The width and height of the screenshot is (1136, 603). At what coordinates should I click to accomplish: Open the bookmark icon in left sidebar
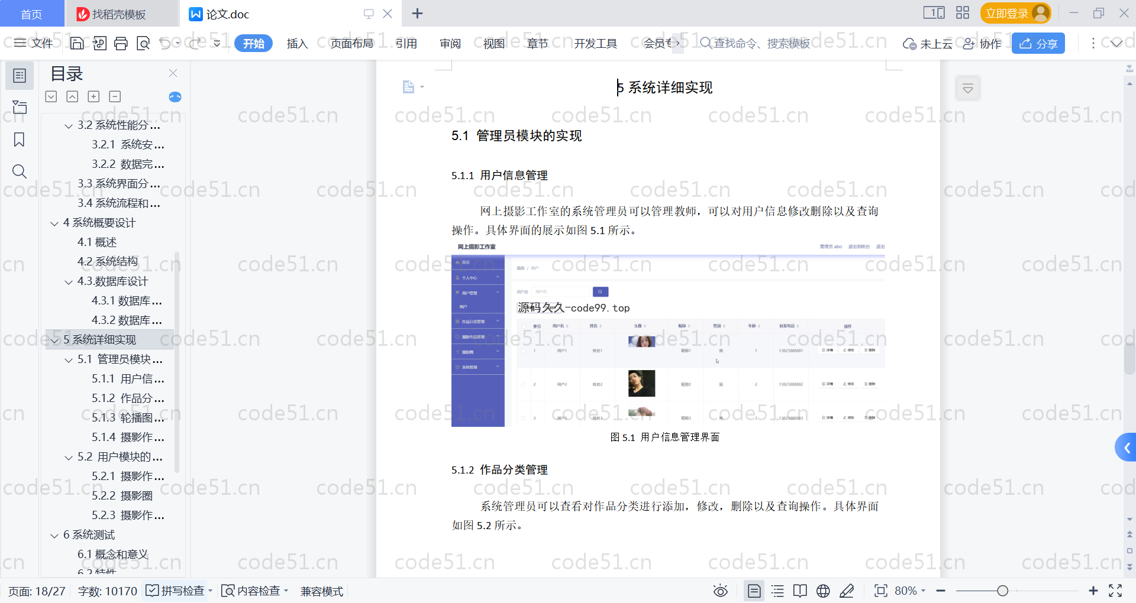pos(20,140)
